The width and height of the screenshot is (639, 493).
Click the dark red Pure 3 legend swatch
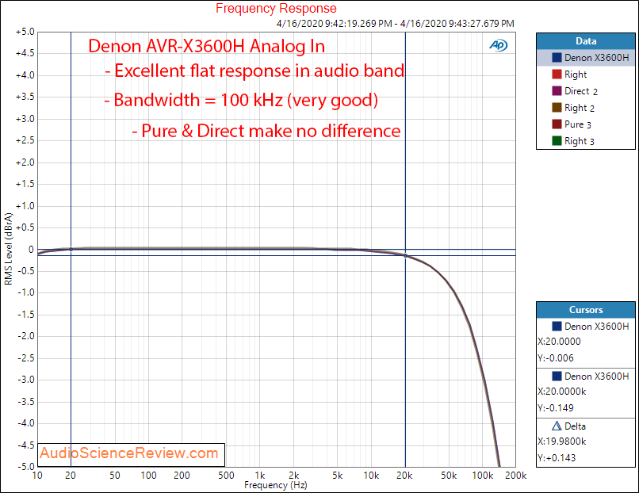coord(557,124)
